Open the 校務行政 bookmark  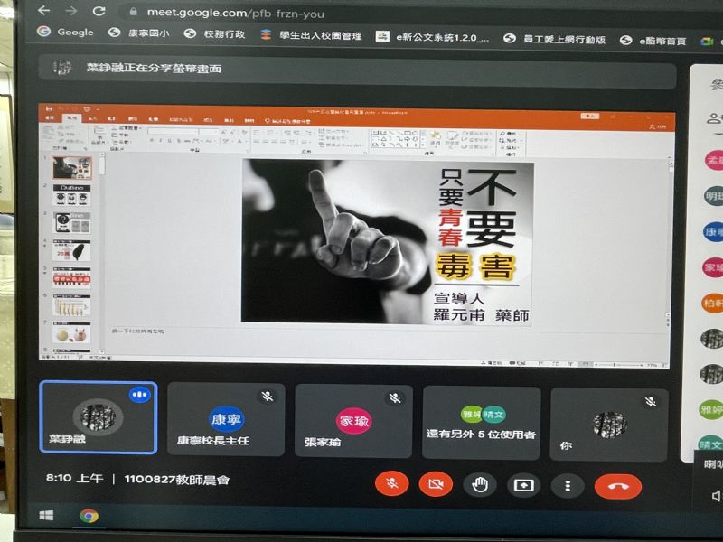click(x=212, y=35)
